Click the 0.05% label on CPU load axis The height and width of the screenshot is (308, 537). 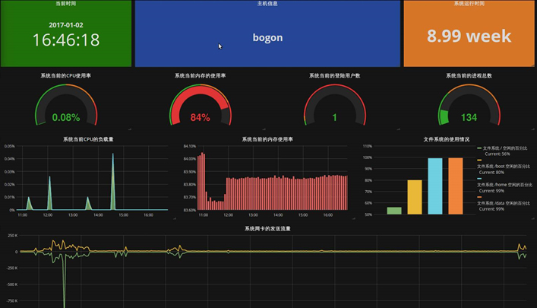(x=10, y=146)
